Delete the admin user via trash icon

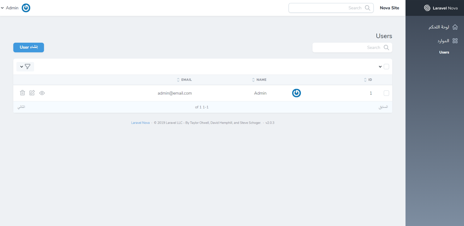coord(22,93)
